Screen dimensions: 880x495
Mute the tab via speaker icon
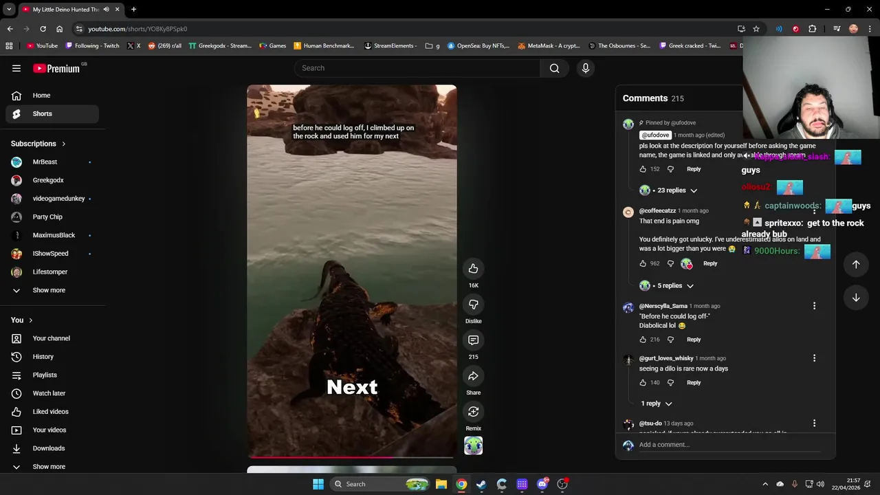106,10
